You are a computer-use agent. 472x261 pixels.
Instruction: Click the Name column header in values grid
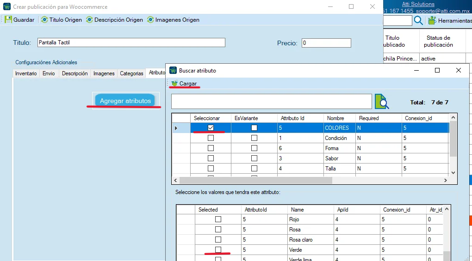pyautogui.click(x=311, y=210)
